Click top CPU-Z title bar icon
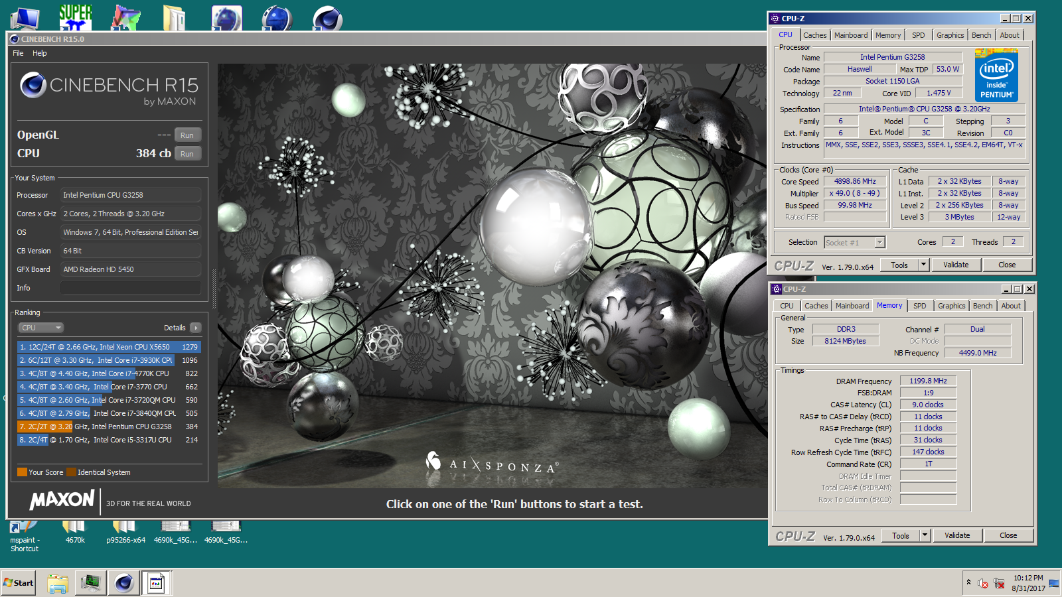The width and height of the screenshot is (1062, 597). tap(775, 19)
